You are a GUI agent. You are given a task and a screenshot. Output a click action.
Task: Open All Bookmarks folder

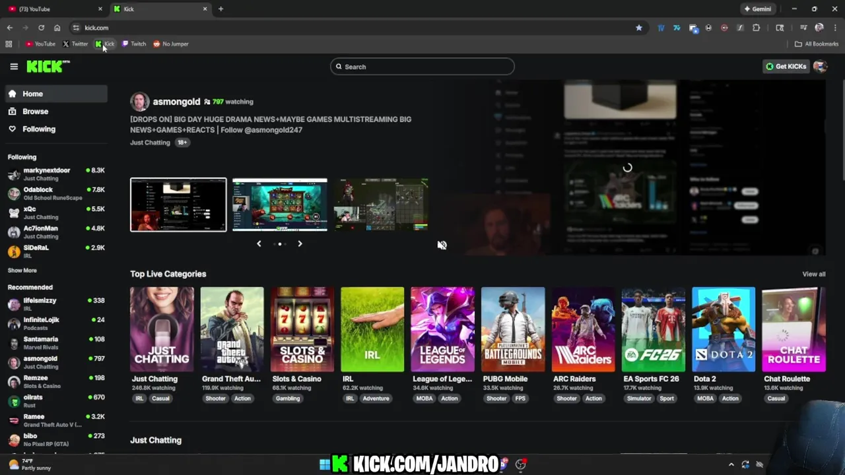pos(817,44)
